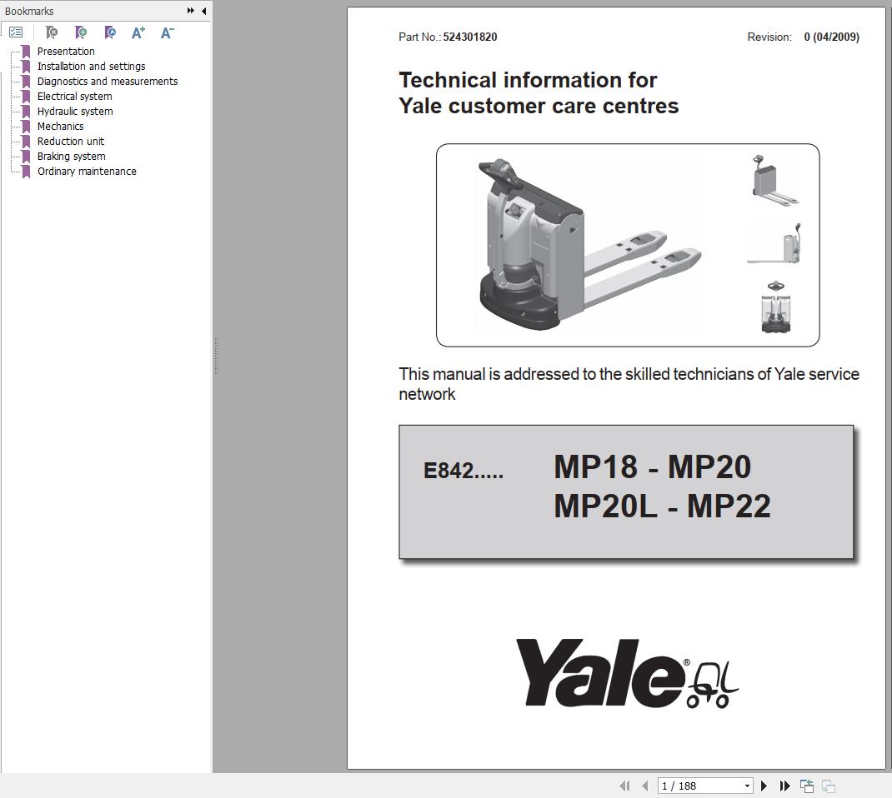Screen dimensions: 892x798
Task: Open the Installation and settings bookmark
Action: pyautogui.click(x=91, y=66)
